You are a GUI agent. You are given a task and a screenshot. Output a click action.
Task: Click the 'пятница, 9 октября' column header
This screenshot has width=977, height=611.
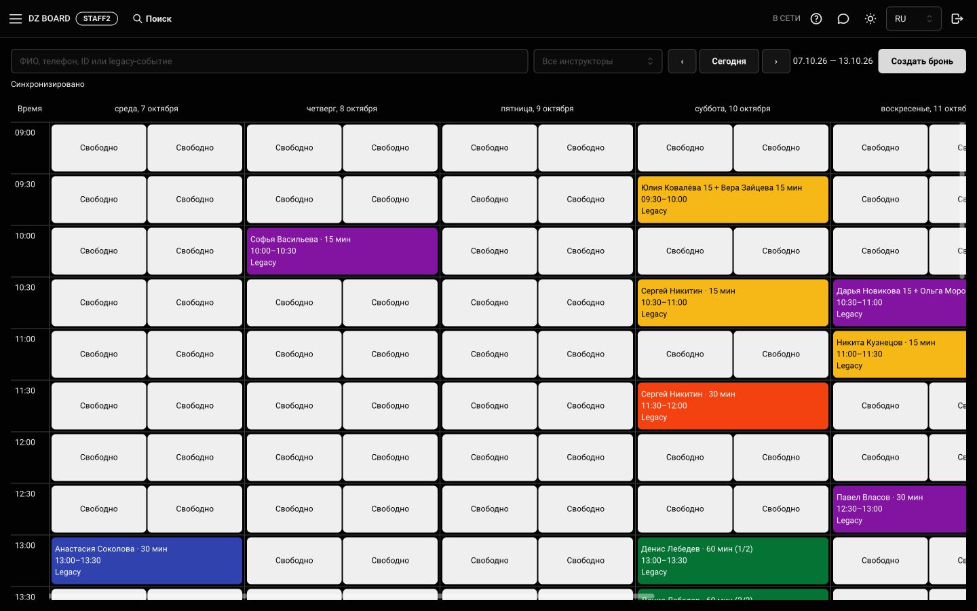pos(537,109)
